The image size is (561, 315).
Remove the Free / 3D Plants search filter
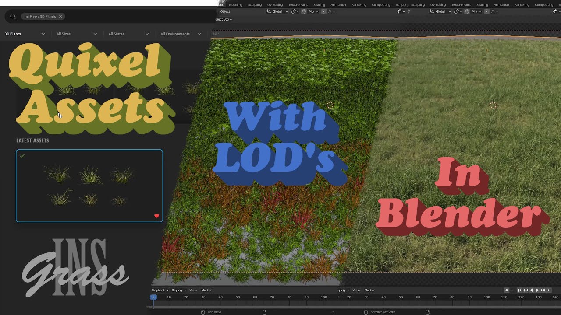60,16
